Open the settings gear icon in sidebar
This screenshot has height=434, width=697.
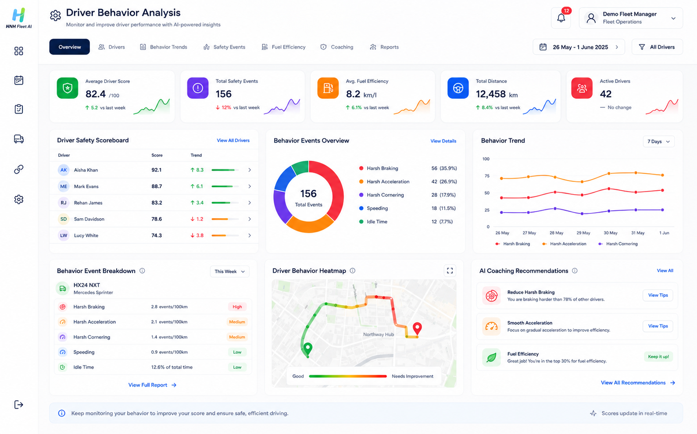[x=18, y=199]
